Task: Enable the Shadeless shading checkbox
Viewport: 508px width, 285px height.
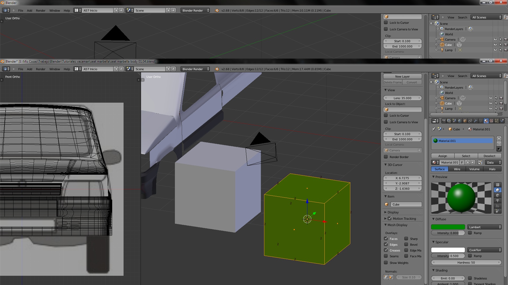Action: (x=470, y=278)
